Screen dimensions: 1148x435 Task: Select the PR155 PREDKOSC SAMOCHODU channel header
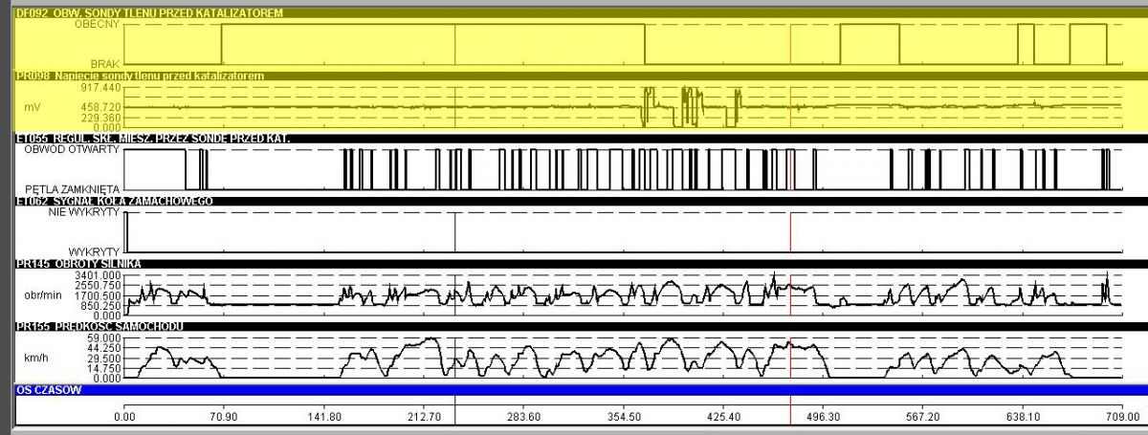pos(581,327)
